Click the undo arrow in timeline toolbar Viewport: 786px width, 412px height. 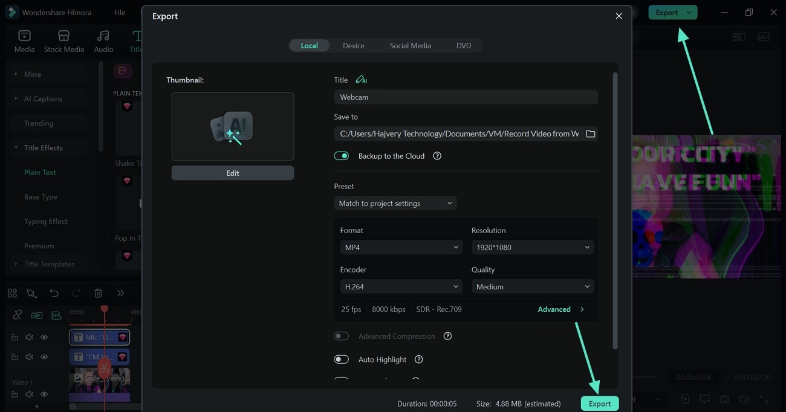[x=54, y=293]
